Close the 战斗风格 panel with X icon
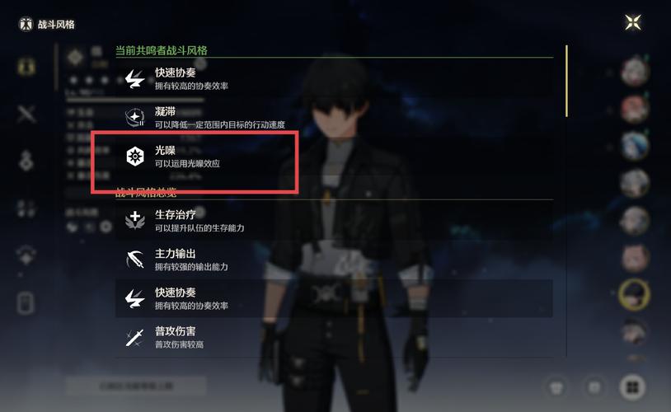Viewport: 671px width, 412px height. point(632,22)
